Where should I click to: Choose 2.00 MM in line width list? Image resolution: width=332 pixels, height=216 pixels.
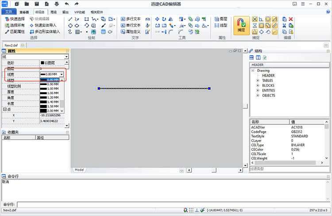(x=50, y=111)
